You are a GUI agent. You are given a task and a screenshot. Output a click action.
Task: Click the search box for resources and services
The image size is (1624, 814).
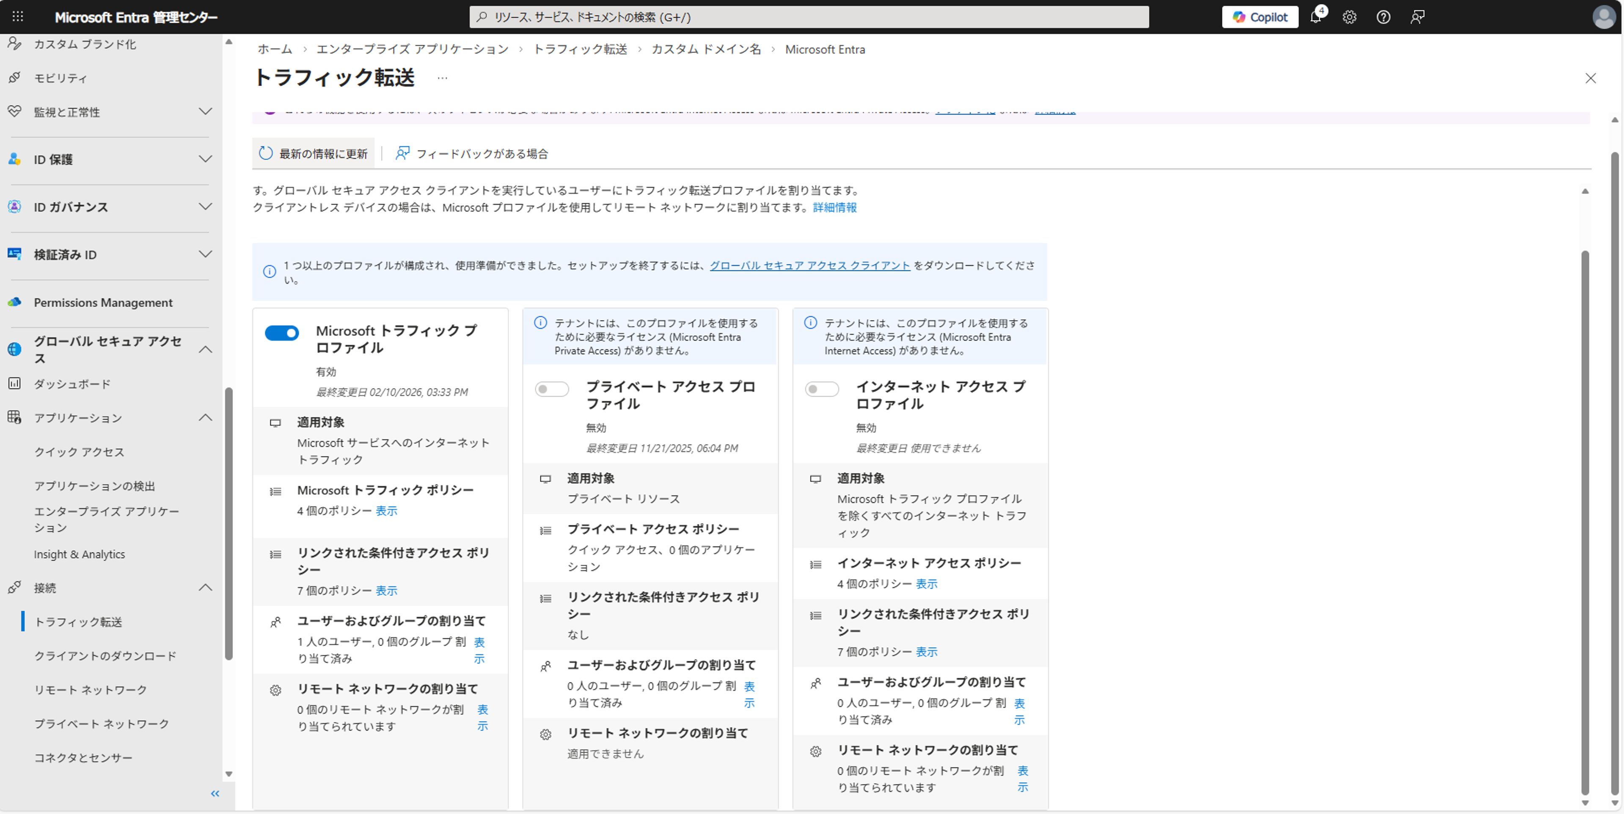point(809,17)
